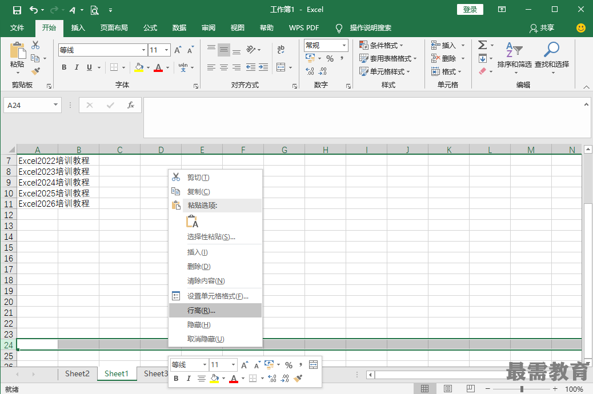
Task: Click merge icon in mini toolbar
Action: [x=314, y=365]
